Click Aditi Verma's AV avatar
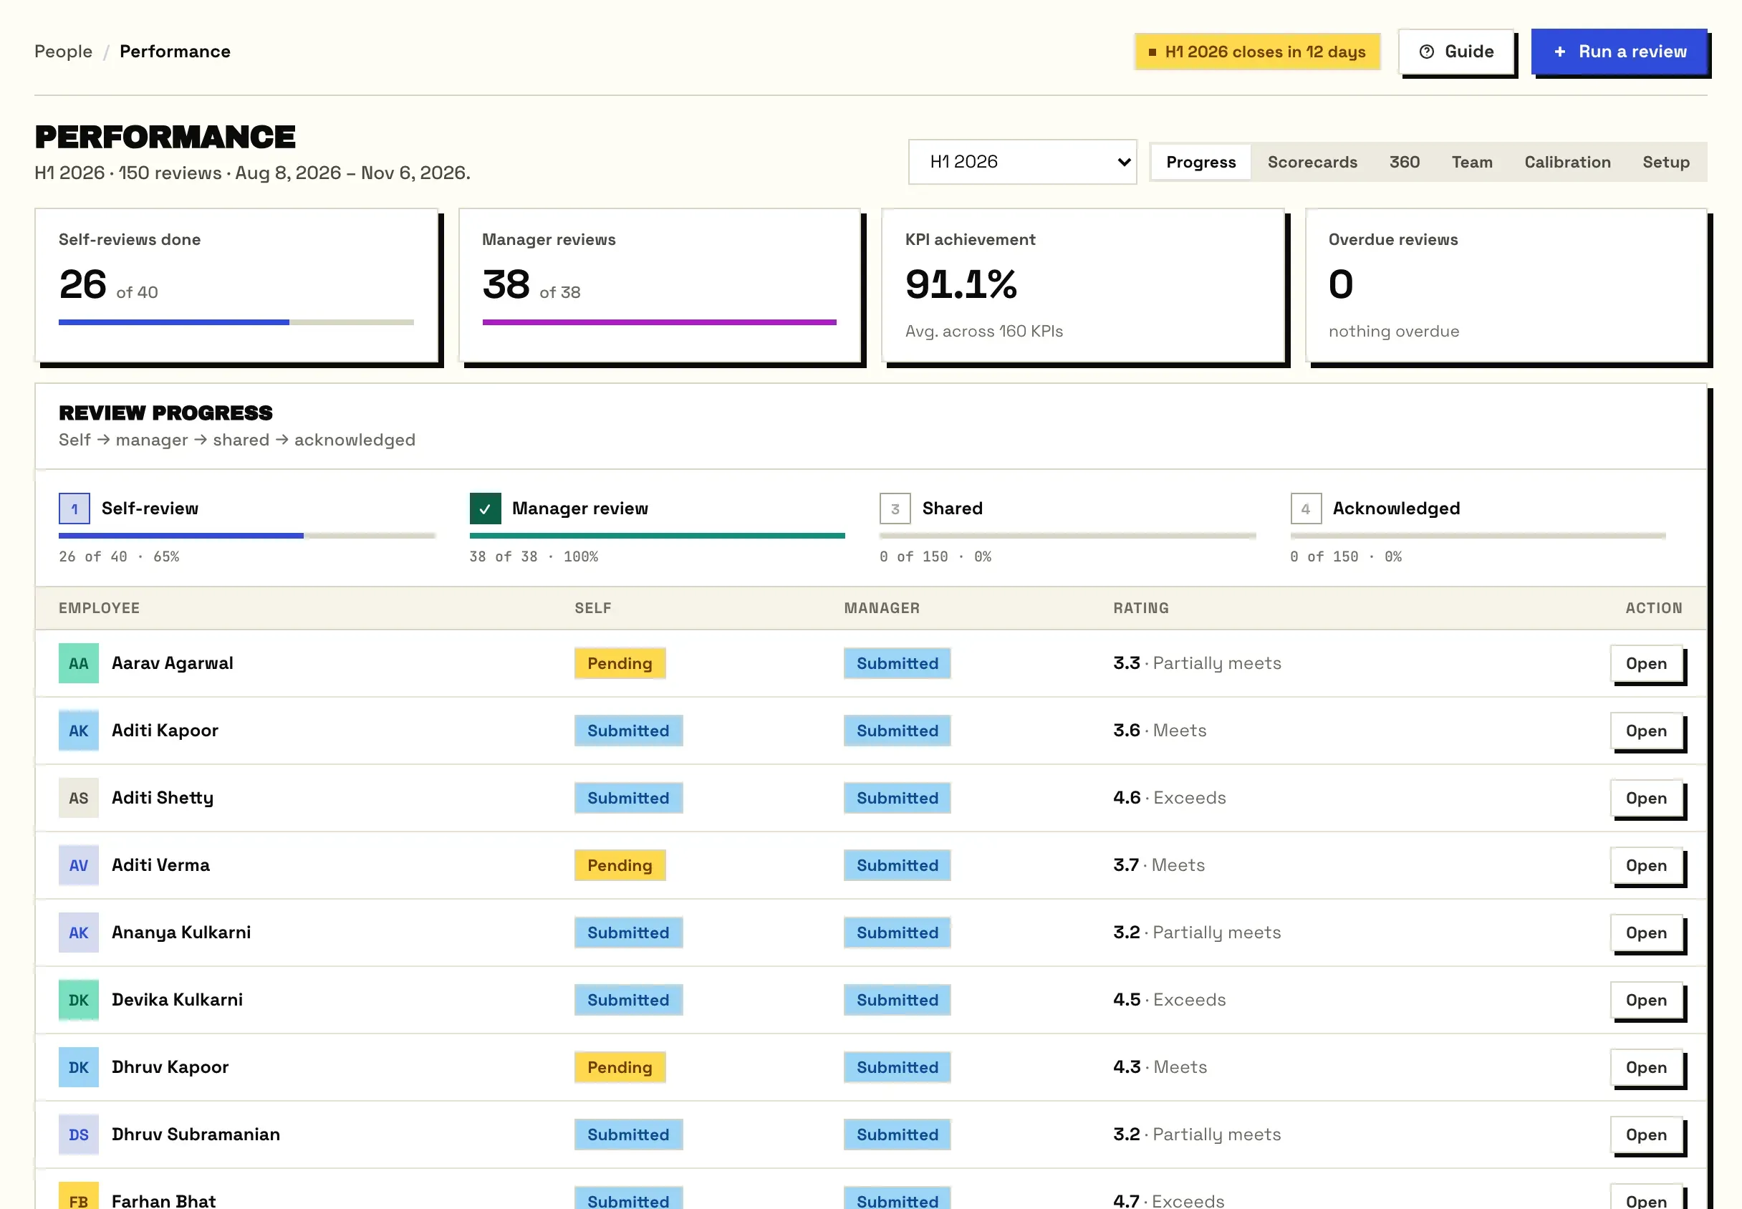The image size is (1742, 1209). point(79,866)
